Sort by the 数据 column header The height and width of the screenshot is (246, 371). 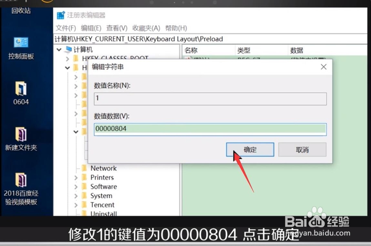tap(296, 50)
